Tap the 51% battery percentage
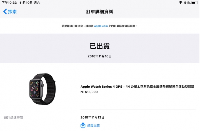This screenshot has height=131, width=200. 187,3
